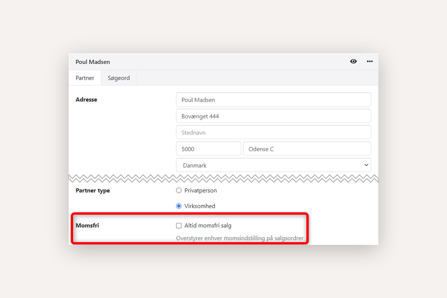Focus the street field with Bovænget 444
The image size is (447, 298).
pyautogui.click(x=273, y=116)
